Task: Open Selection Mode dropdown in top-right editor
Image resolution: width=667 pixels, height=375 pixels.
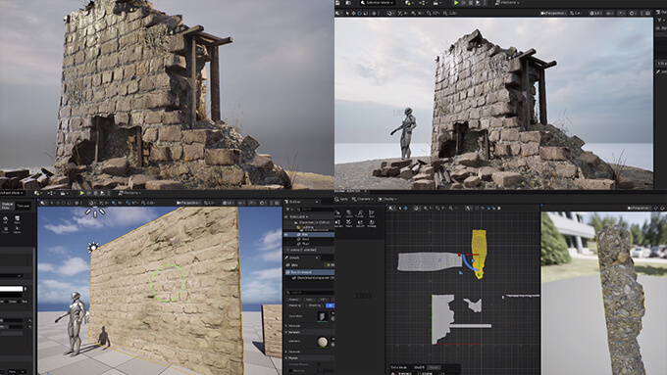Action: pyautogui.click(x=378, y=3)
